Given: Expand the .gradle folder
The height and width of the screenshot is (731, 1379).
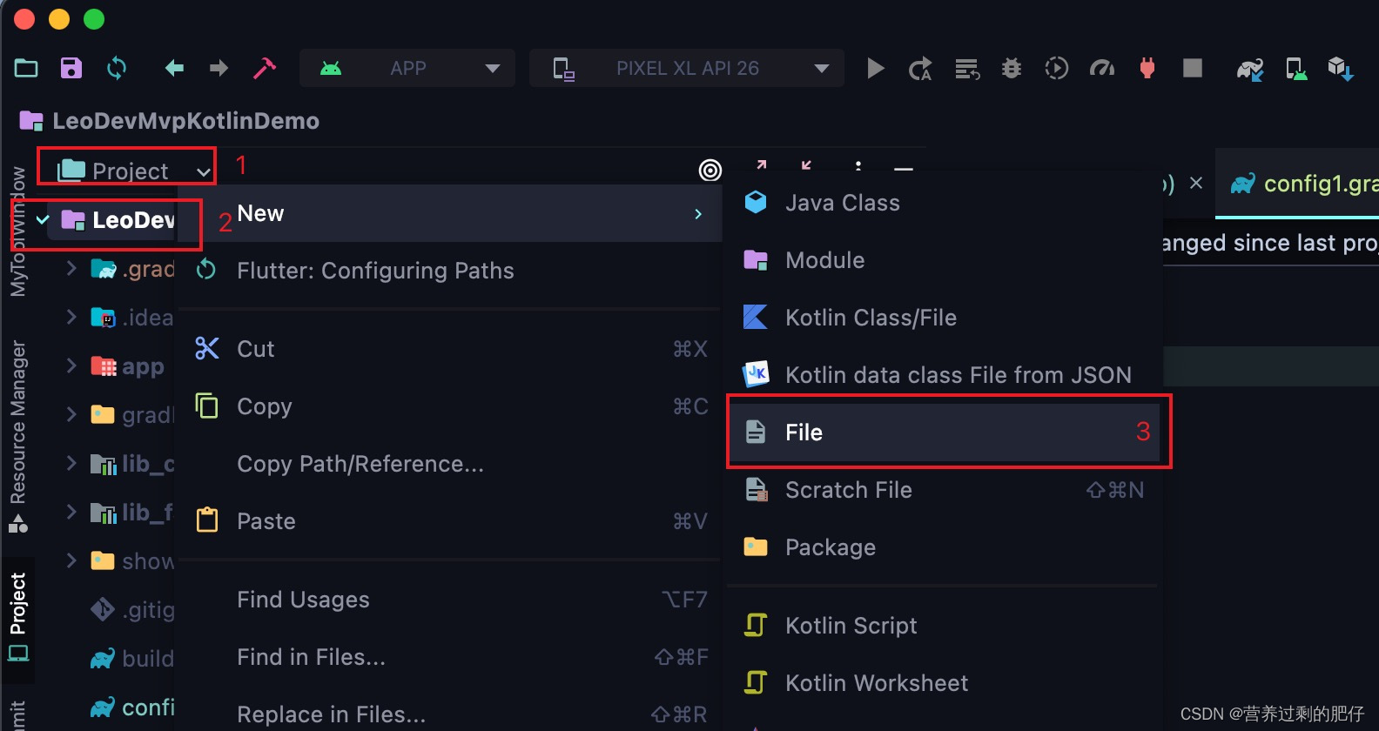Looking at the screenshot, I should (71, 269).
